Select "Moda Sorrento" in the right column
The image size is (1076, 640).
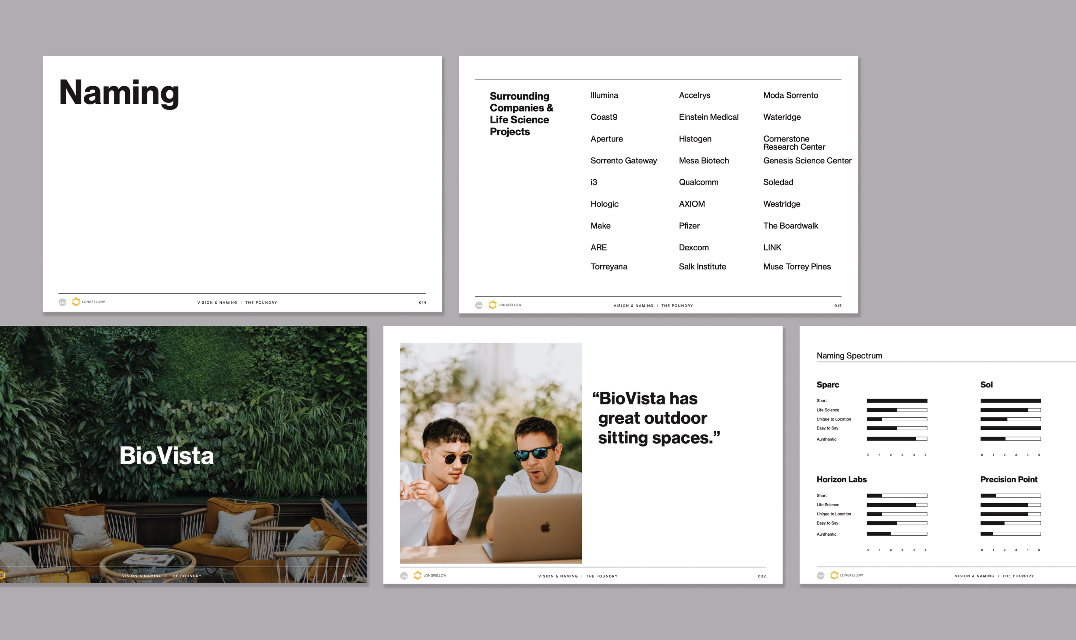[x=790, y=95]
